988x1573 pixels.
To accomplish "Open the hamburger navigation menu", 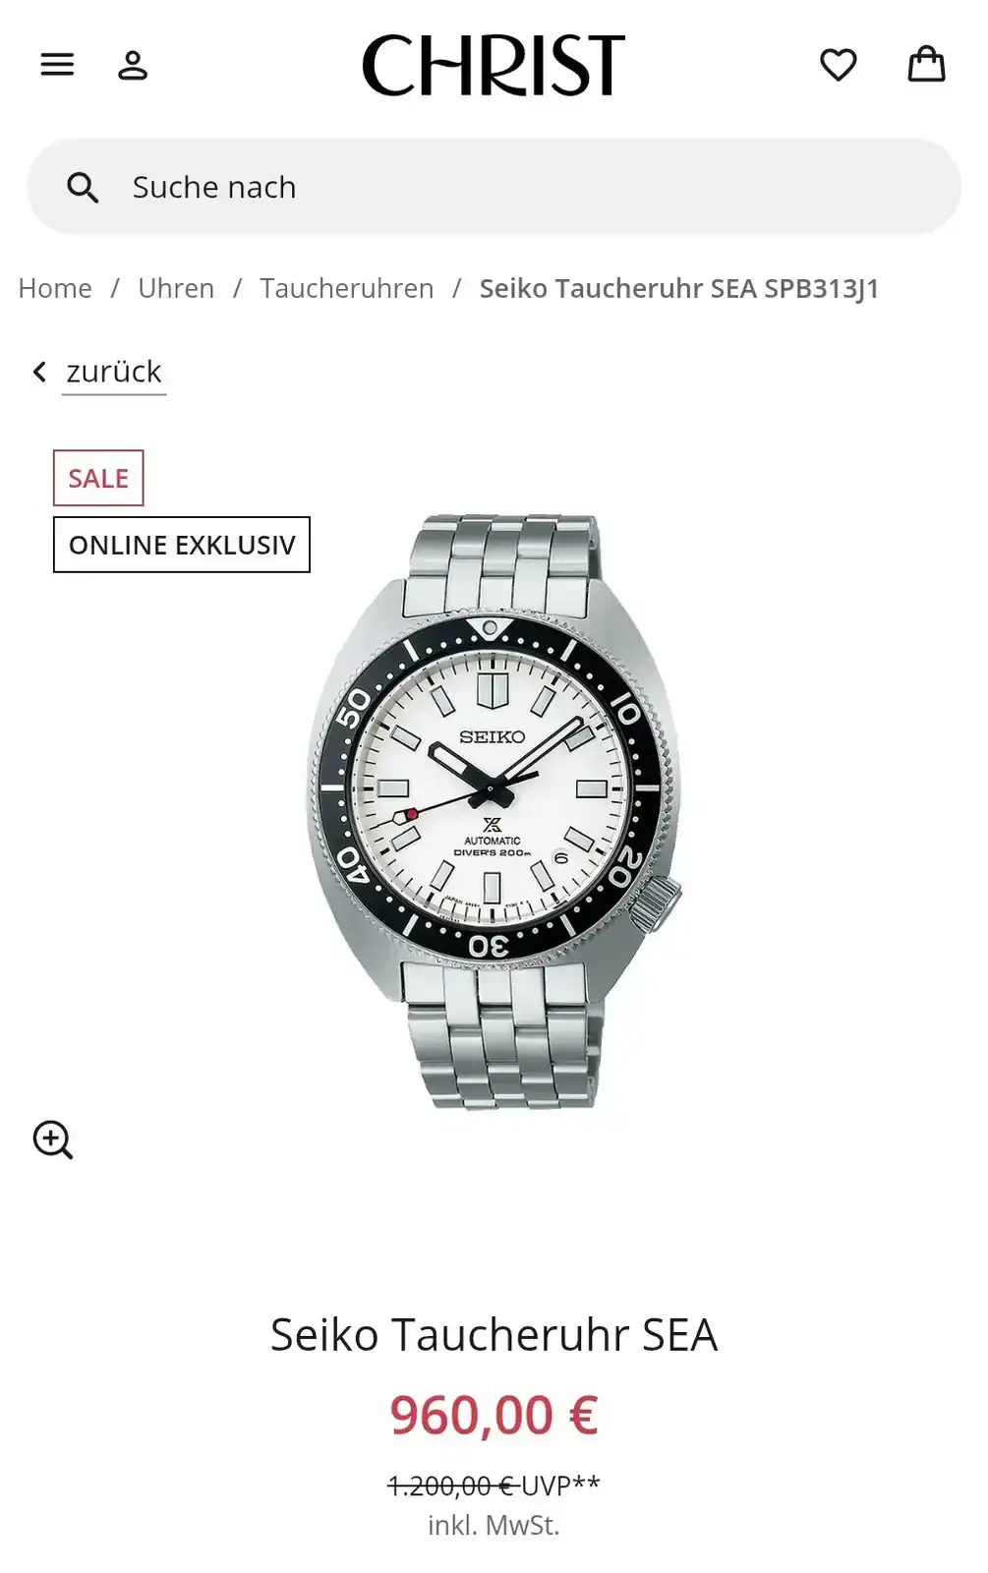I will click(57, 65).
